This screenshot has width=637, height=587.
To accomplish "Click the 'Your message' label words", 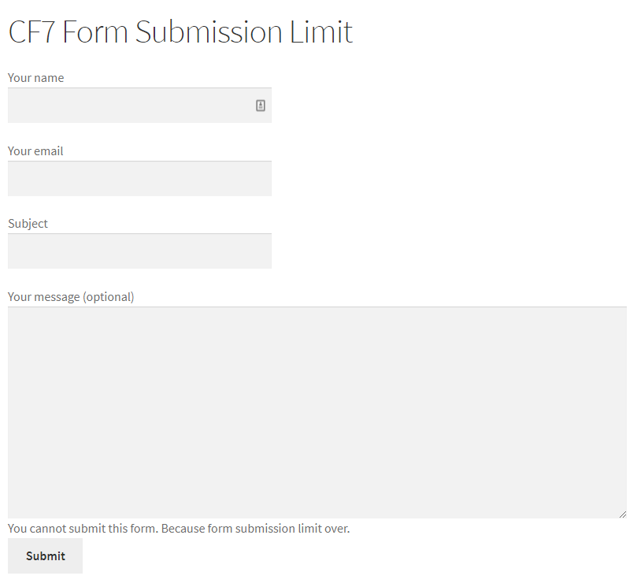I will coord(44,297).
